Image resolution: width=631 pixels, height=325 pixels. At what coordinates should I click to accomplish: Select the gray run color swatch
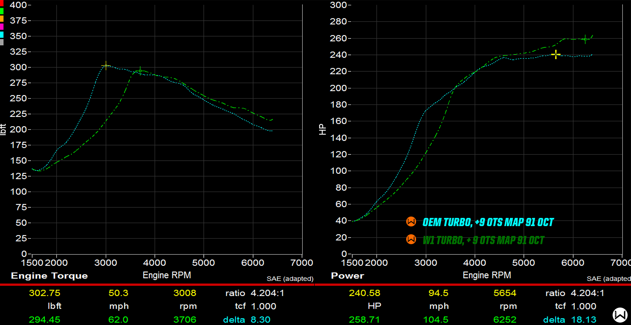click(1, 42)
